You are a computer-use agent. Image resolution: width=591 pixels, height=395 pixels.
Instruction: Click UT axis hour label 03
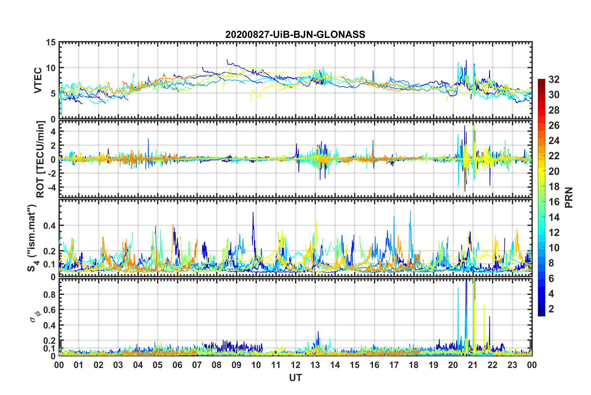pyautogui.click(x=118, y=365)
